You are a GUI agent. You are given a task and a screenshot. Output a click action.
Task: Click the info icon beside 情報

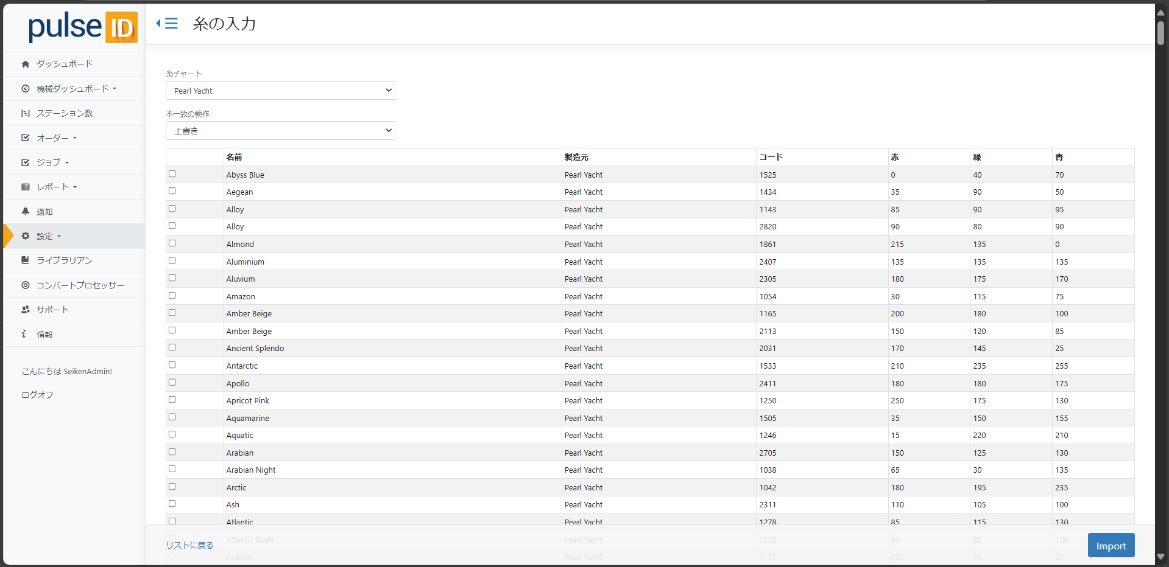click(24, 334)
